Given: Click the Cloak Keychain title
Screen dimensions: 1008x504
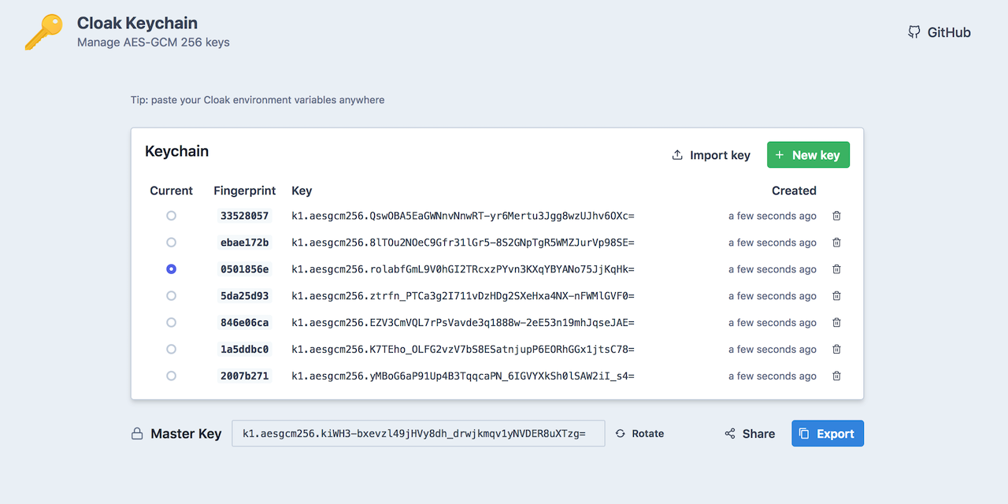Looking at the screenshot, I should [x=137, y=24].
